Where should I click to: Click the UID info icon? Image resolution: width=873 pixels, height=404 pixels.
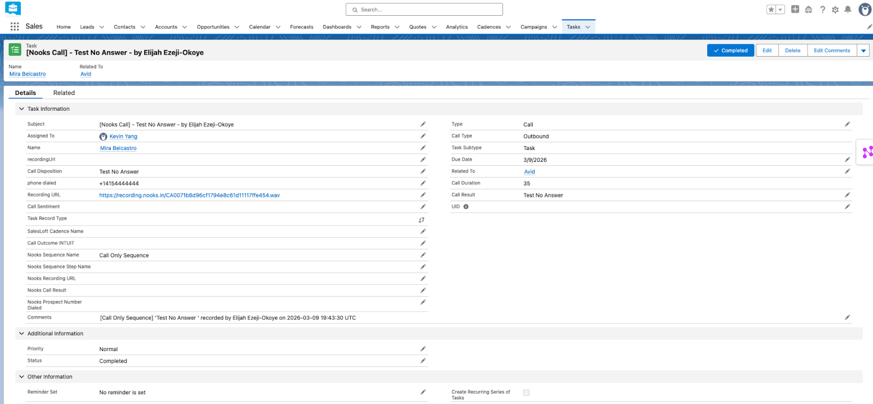466,207
